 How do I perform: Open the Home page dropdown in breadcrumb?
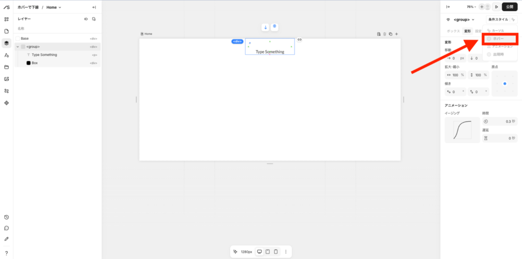(54, 7)
